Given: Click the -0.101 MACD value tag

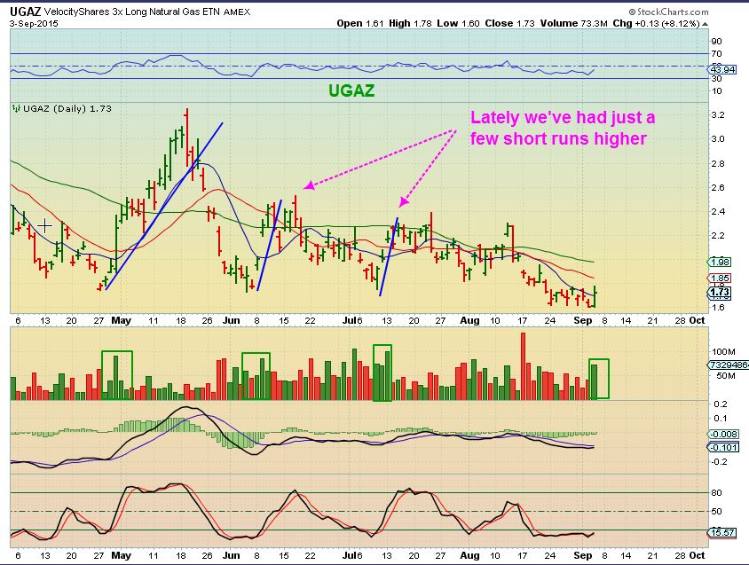Looking at the screenshot, I should pyautogui.click(x=723, y=448).
